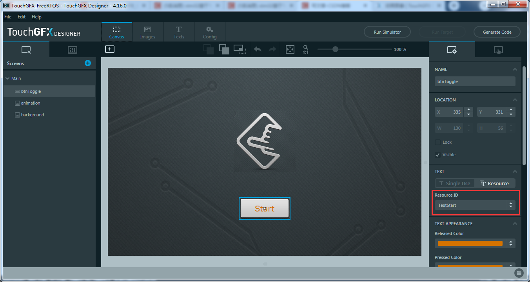The height and width of the screenshot is (282, 530).
Task: Click the Y location input field
Action: [491, 112]
